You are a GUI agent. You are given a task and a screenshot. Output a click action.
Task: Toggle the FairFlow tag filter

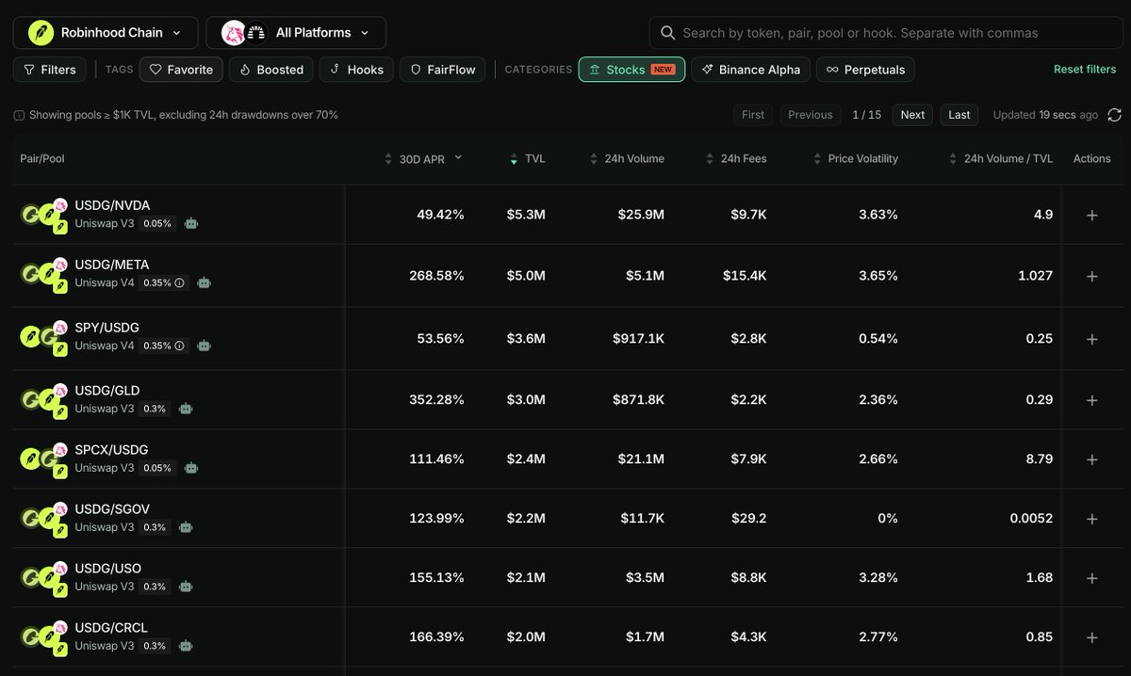(443, 70)
